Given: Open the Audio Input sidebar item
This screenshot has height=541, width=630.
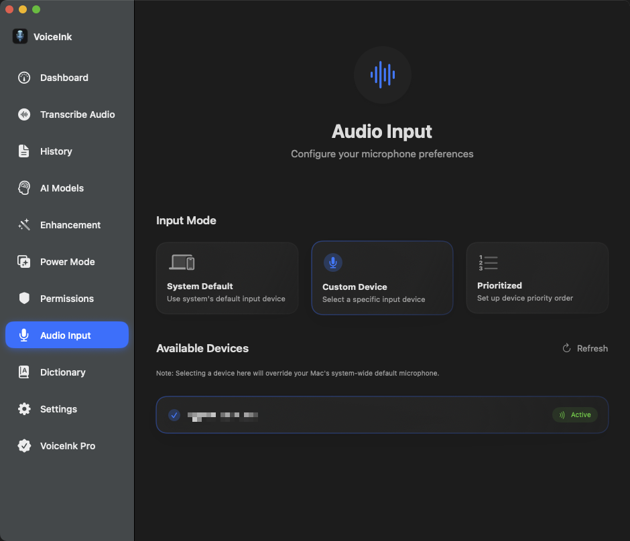Looking at the screenshot, I should pyautogui.click(x=66, y=335).
